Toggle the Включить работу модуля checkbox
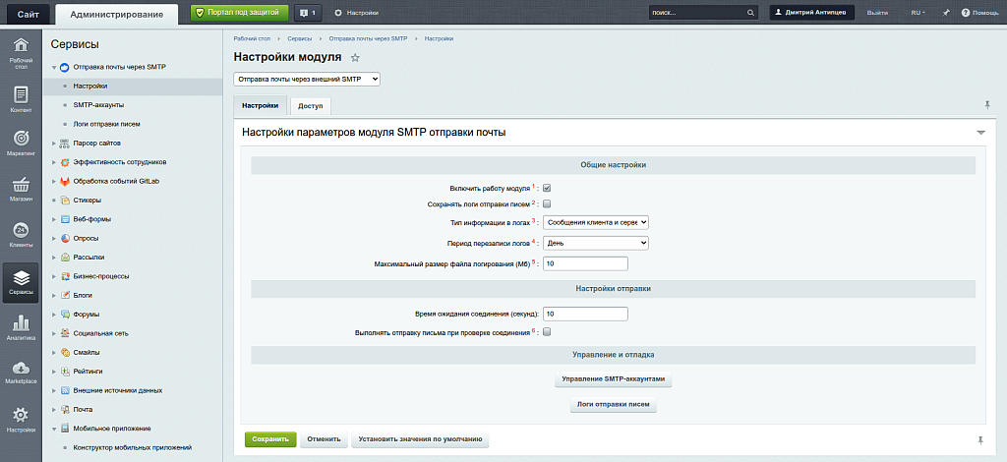The height and width of the screenshot is (462, 1007). pos(547,187)
